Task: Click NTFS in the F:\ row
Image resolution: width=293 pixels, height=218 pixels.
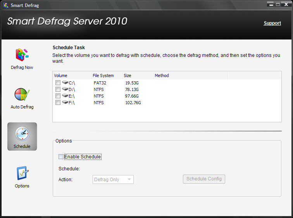Action: (x=99, y=103)
